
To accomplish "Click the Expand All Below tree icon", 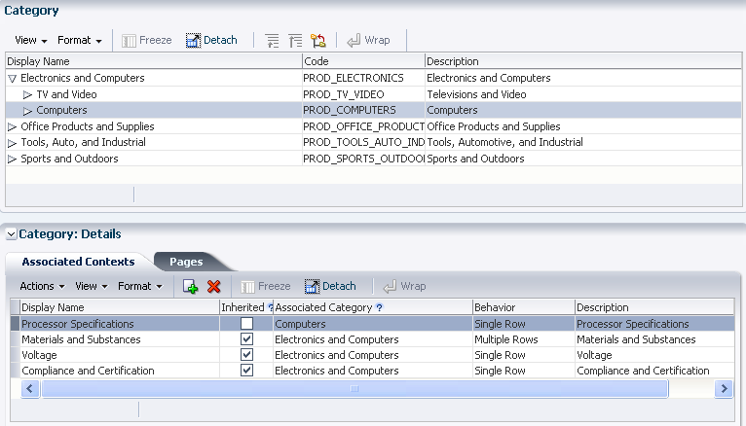I will tap(272, 41).
